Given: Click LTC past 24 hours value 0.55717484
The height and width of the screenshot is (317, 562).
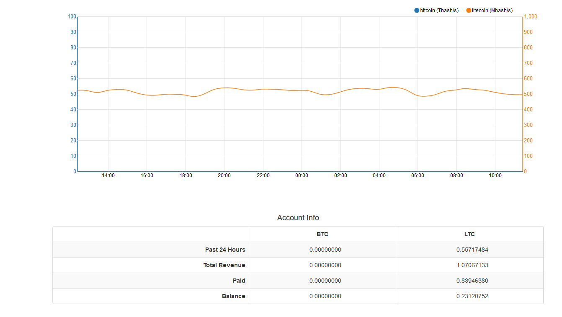Looking at the screenshot, I should pos(472,250).
